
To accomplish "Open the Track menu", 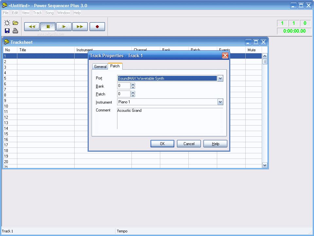I will [37, 13].
